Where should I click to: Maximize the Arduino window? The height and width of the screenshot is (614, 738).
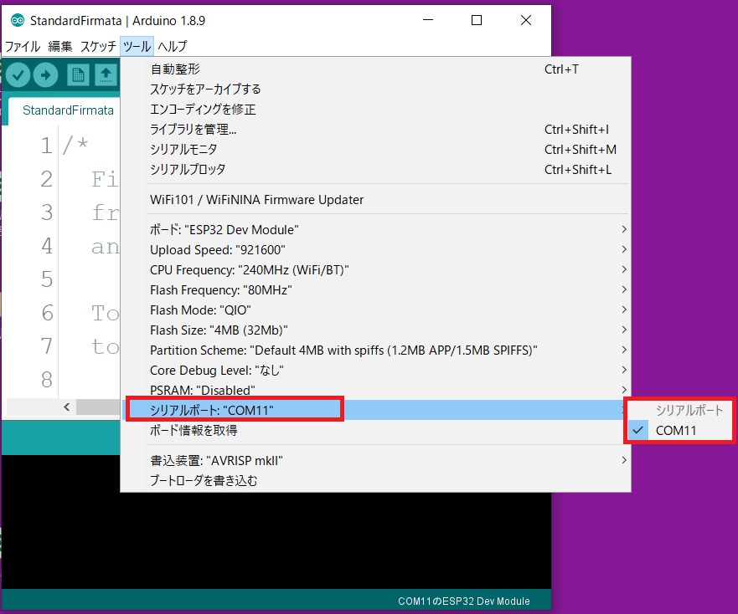477,20
